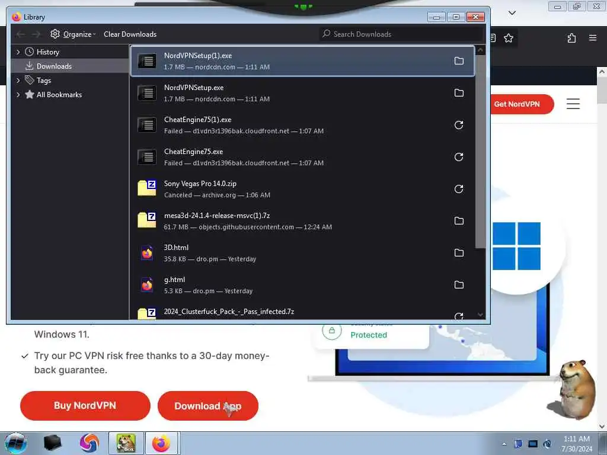607x455 pixels.
Task: Click the Windows logo image on page
Action: pyautogui.click(x=516, y=246)
